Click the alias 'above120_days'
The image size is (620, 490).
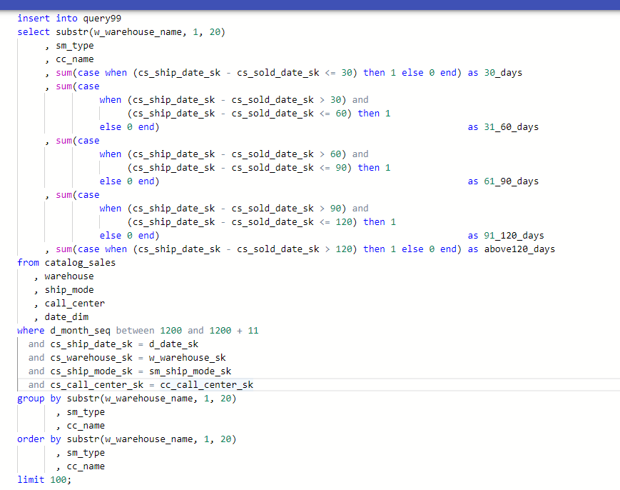(x=519, y=249)
